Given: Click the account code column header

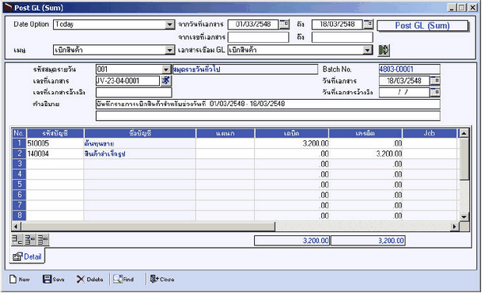Looking at the screenshot, I should coord(55,133).
